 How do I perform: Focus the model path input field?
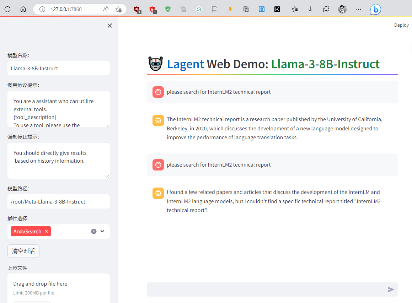(58, 202)
